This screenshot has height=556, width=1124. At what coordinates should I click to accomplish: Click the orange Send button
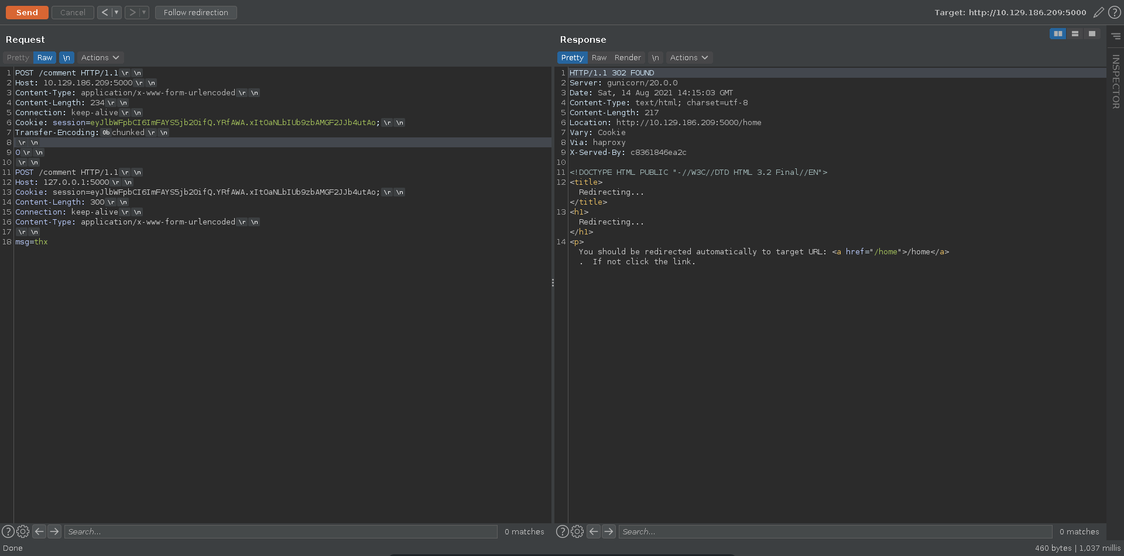[x=27, y=12]
